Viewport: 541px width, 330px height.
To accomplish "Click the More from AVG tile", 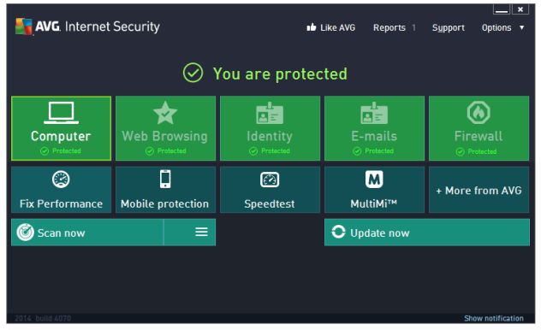I will [x=479, y=190].
